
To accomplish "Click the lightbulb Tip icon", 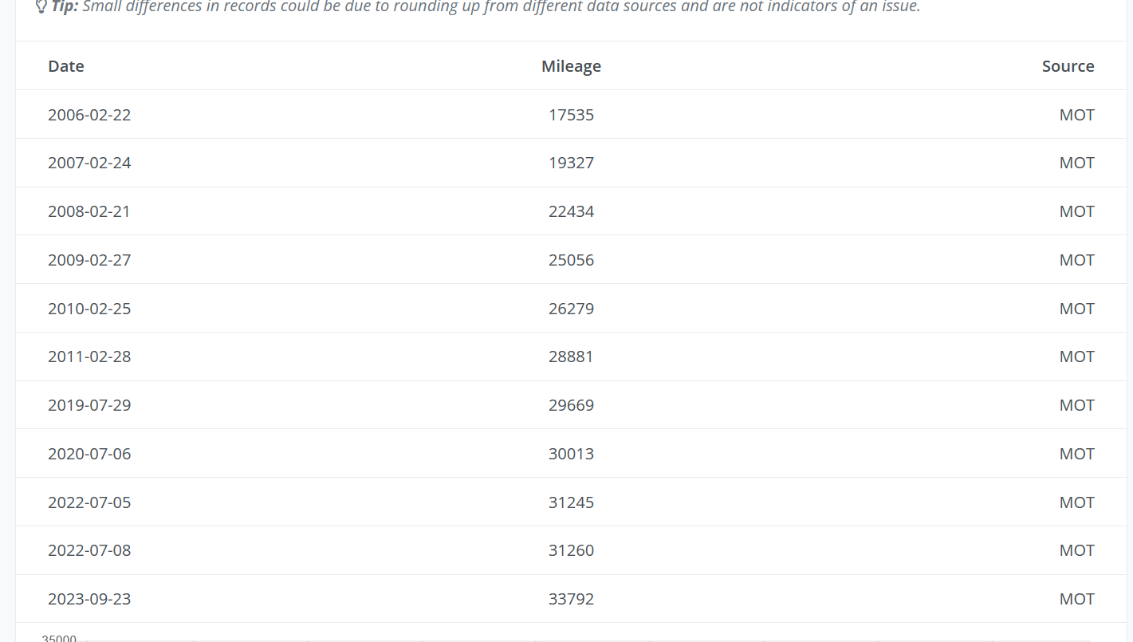I will pyautogui.click(x=41, y=6).
